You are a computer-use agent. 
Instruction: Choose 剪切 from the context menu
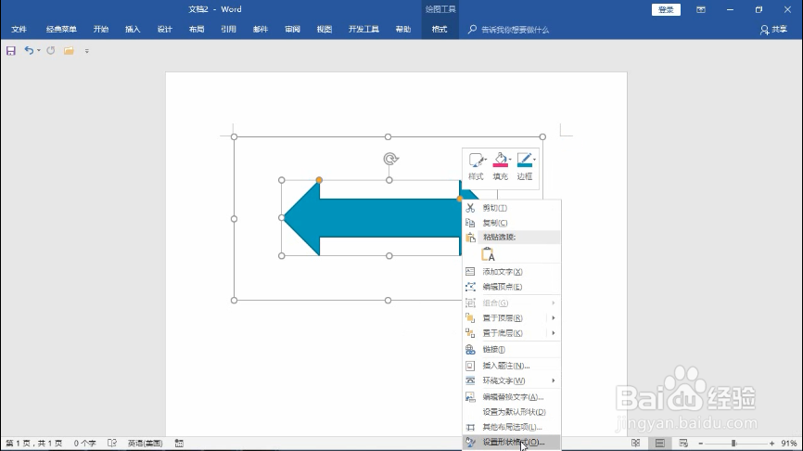click(512, 208)
